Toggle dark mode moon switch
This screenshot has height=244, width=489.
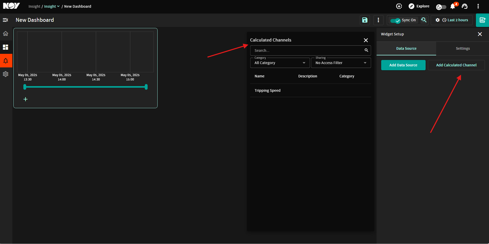click(x=441, y=7)
